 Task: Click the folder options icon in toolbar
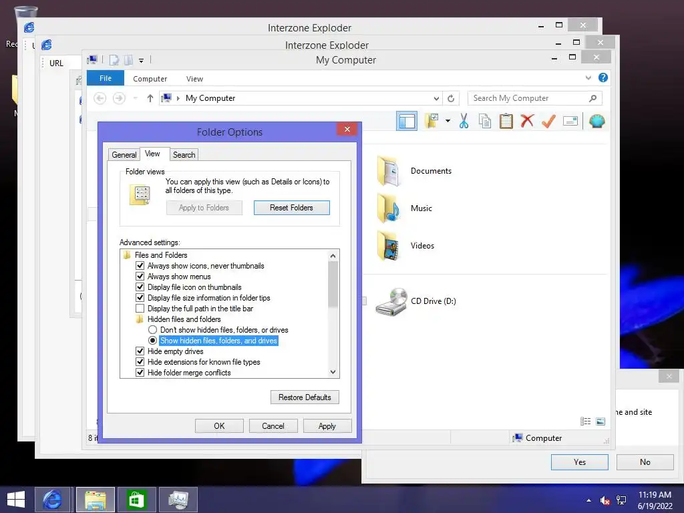[x=432, y=121]
